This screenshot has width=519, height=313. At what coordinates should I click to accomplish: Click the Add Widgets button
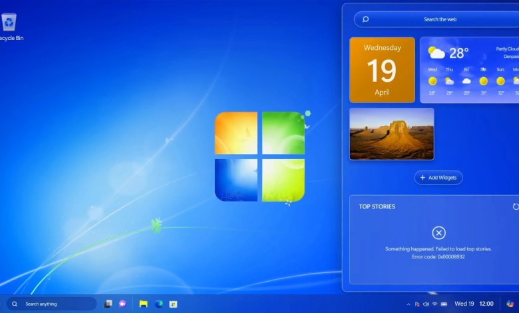point(438,178)
